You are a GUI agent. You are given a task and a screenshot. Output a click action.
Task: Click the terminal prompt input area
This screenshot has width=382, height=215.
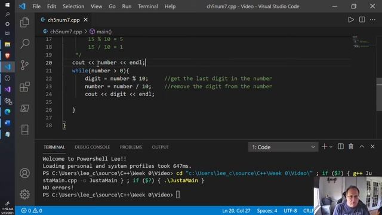pyautogui.click(x=178, y=195)
